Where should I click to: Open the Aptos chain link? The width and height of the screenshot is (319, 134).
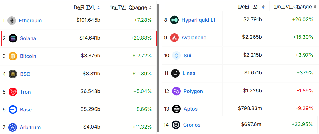pyautogui.click(x=190, y=109)
